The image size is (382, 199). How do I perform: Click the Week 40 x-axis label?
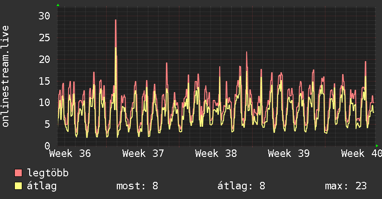362,154
